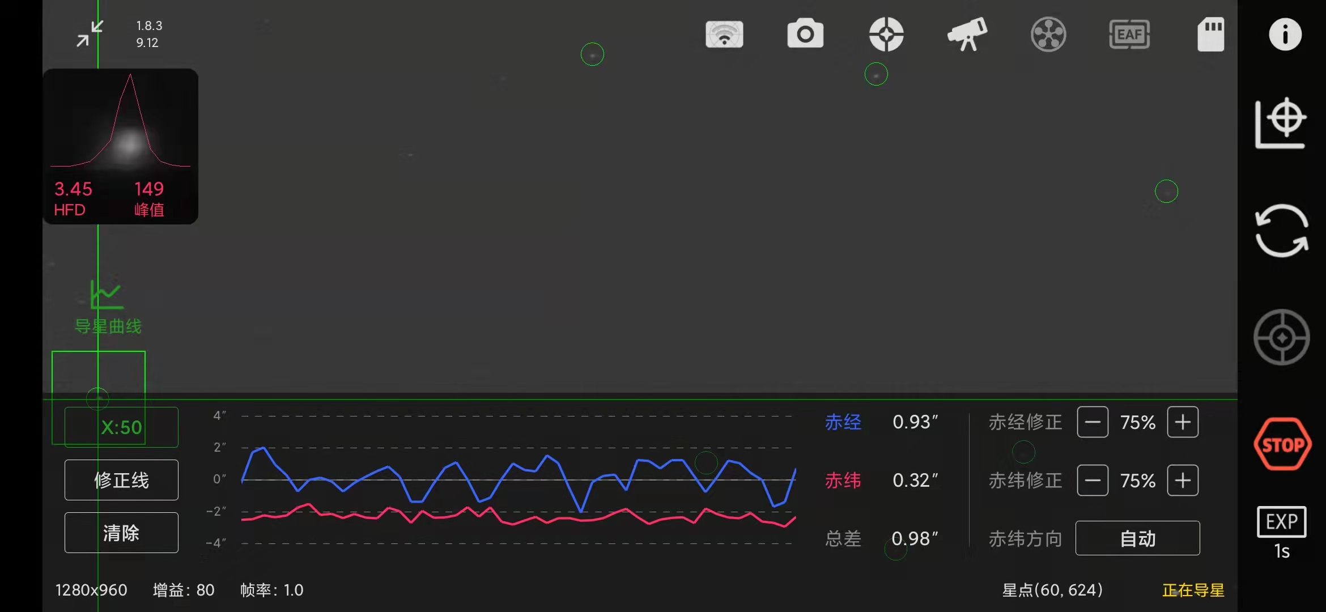Open the camera capture icon
1326x612 pixels.
pos(805,34)
